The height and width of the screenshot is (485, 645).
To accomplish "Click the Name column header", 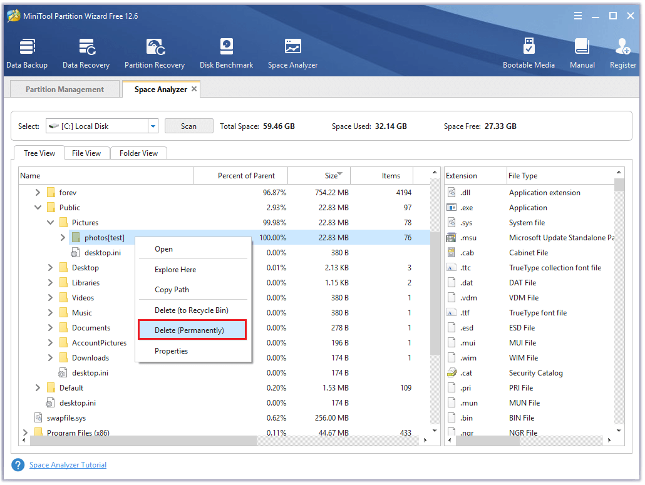I will coord(106,175).
